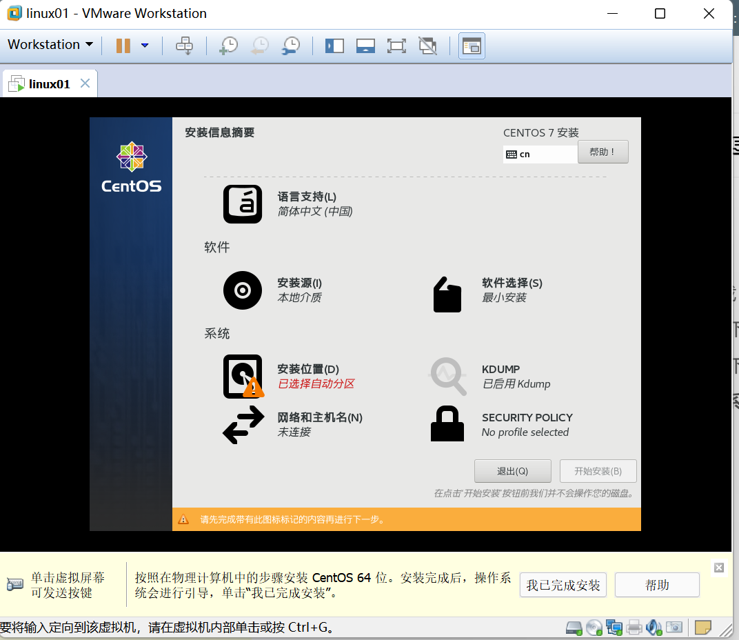Screen dimensions: 739x640
Task: Click the 帮助 button in yellow bar
Action: click(x=657, y=586)
